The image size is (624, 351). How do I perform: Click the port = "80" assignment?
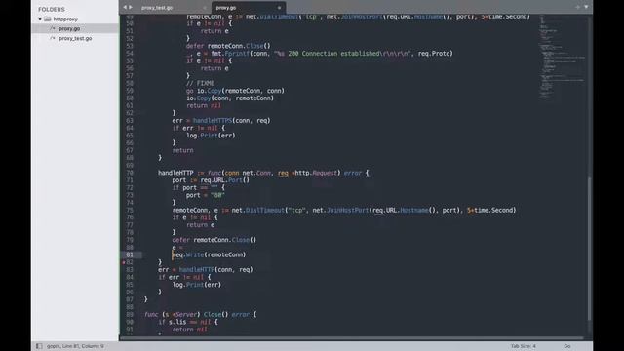[206, 195]
